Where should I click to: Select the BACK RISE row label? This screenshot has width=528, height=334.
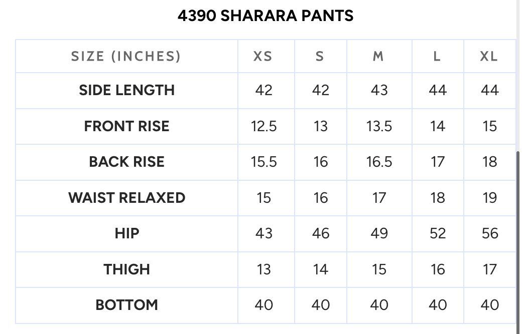[126, 162]
